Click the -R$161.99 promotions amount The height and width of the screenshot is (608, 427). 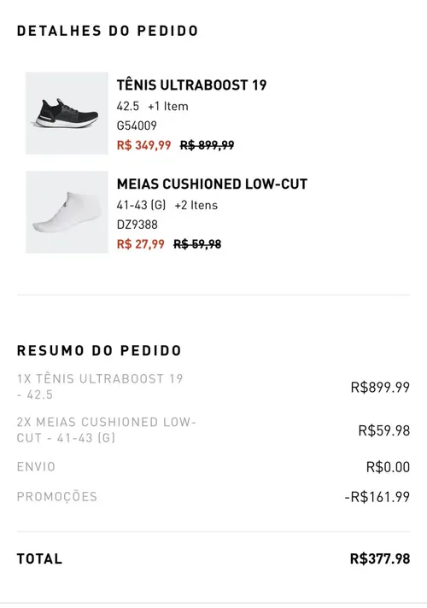(x=377, y=497)
